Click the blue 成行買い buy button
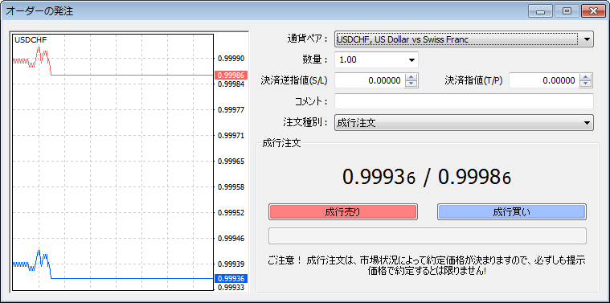 [512, 212]
